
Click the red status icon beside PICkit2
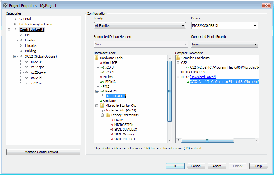[101, 77]
